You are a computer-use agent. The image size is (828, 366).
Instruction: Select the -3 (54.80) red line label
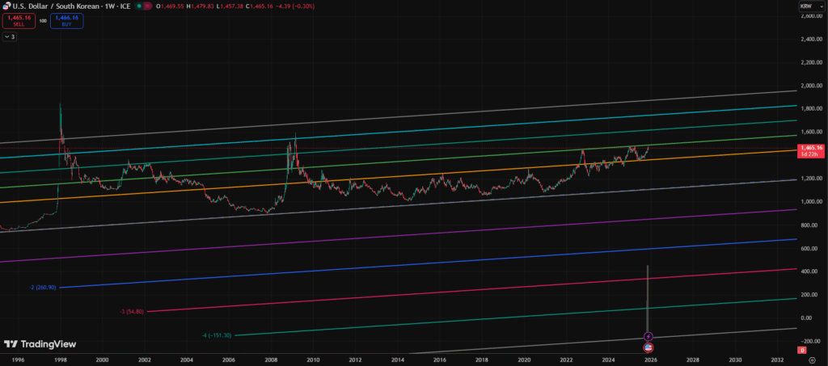[x=132, y=312]
